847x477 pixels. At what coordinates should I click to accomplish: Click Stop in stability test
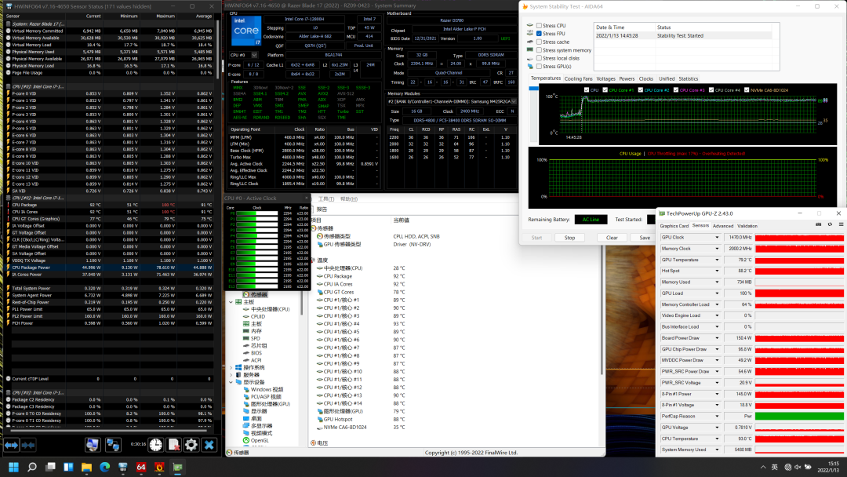click(x=570, y=238)
